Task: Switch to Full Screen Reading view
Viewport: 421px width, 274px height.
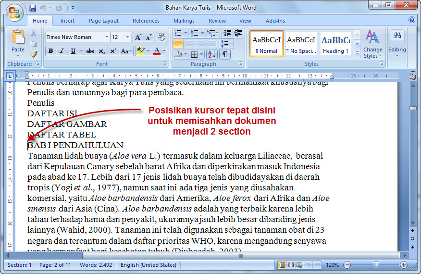Action: pyautogui.click(x=290, y=265)
